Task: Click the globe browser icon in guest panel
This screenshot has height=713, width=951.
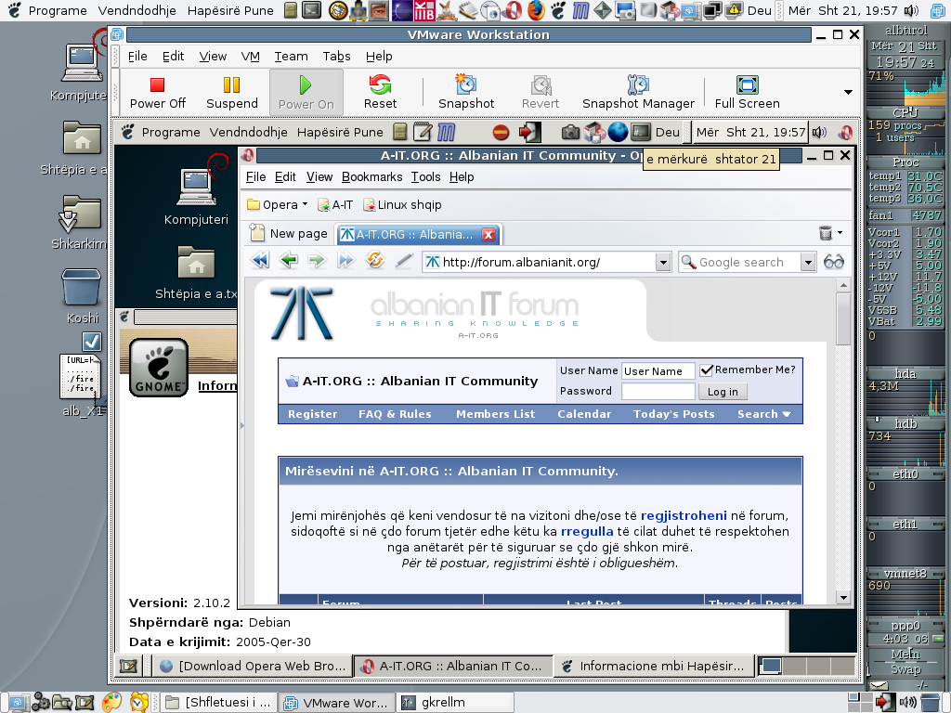Action: point(618,132)
